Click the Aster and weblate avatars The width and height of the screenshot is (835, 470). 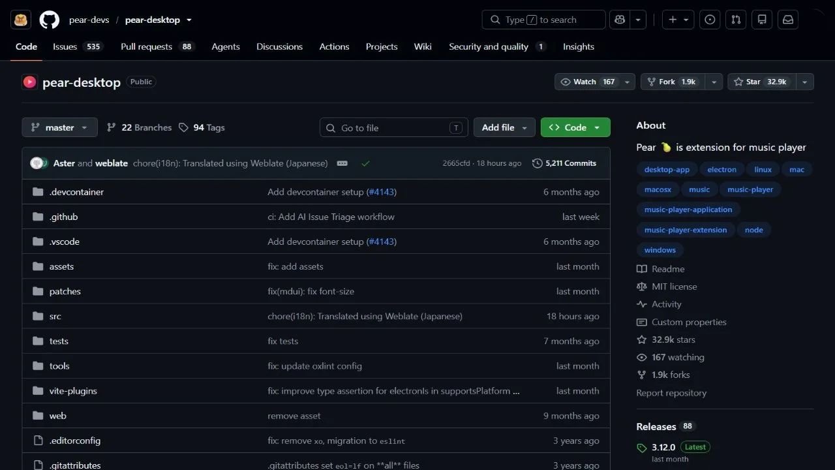pos(38,163)
